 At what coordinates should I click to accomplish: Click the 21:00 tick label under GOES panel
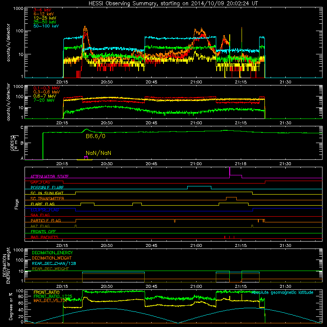(x=196, y=164)
